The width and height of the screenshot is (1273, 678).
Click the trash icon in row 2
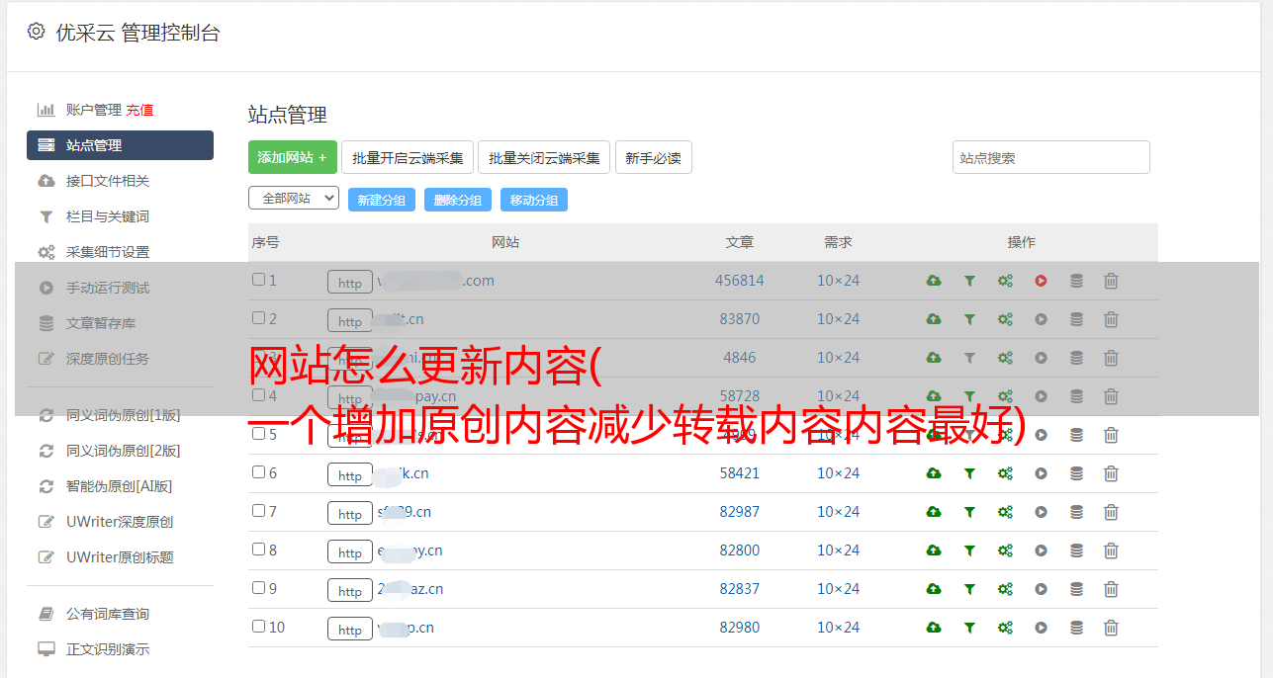(1111, 319)
